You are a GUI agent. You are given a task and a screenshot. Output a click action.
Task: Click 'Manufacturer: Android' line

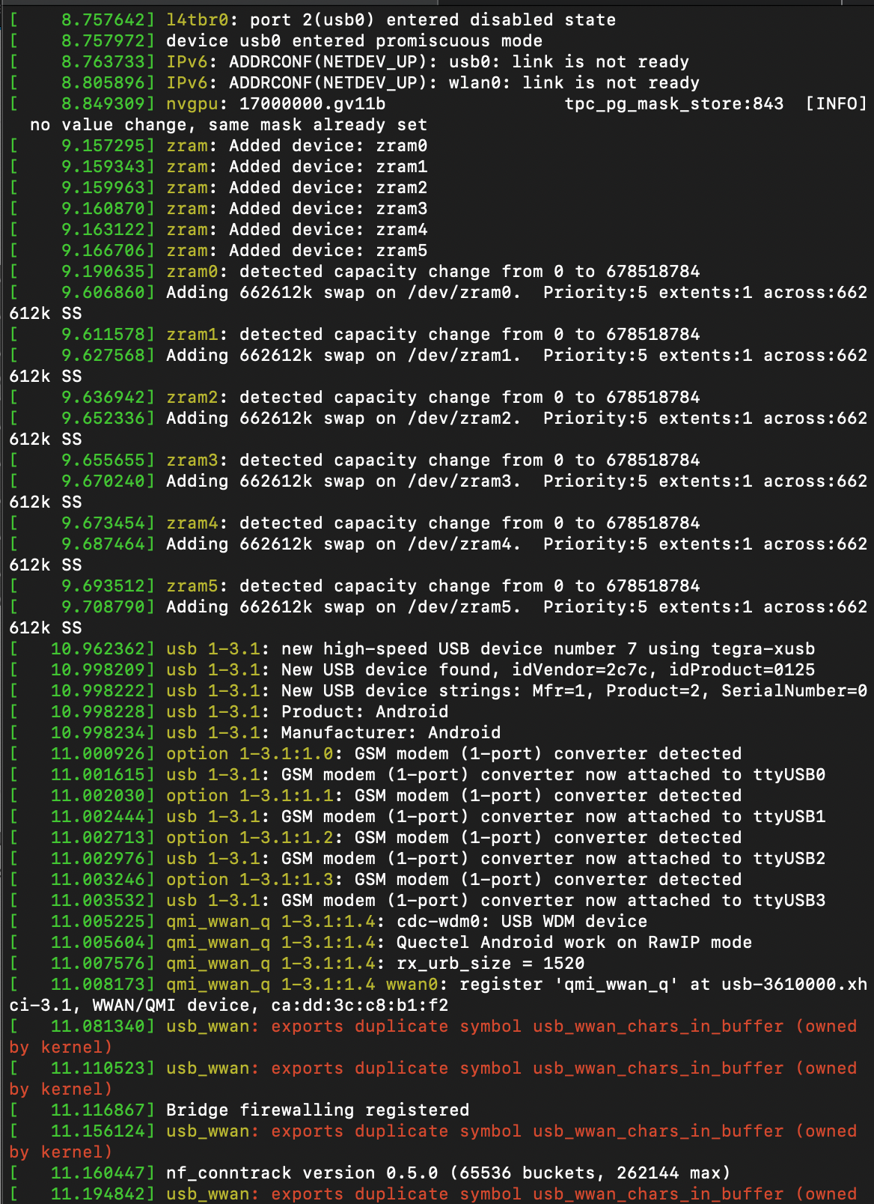point(255,732)
